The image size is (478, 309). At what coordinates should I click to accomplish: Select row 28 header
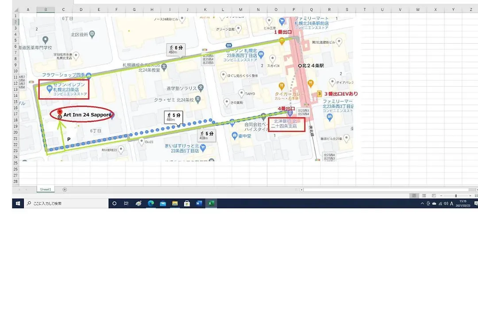click(x=15, y=181)
